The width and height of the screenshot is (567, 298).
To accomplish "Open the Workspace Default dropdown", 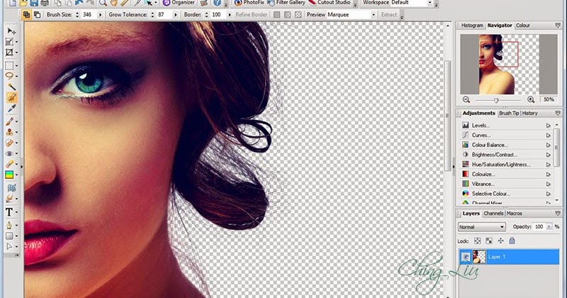I will pos(430,3).
